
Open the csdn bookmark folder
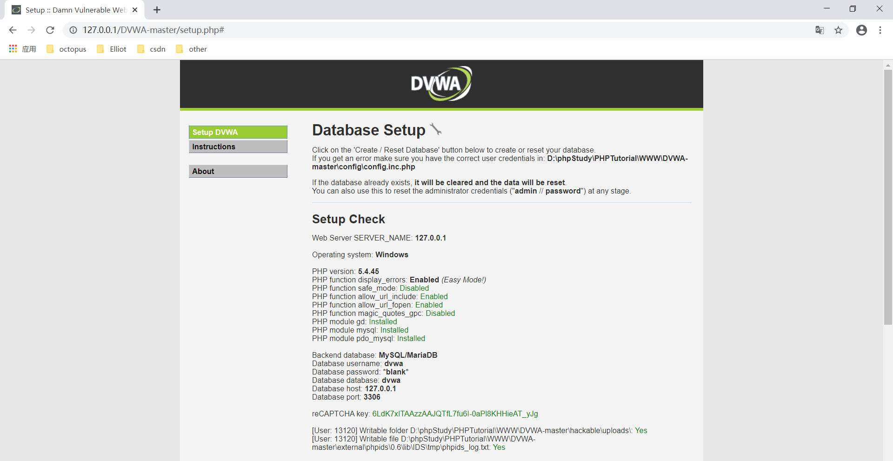tap(152, 49)
